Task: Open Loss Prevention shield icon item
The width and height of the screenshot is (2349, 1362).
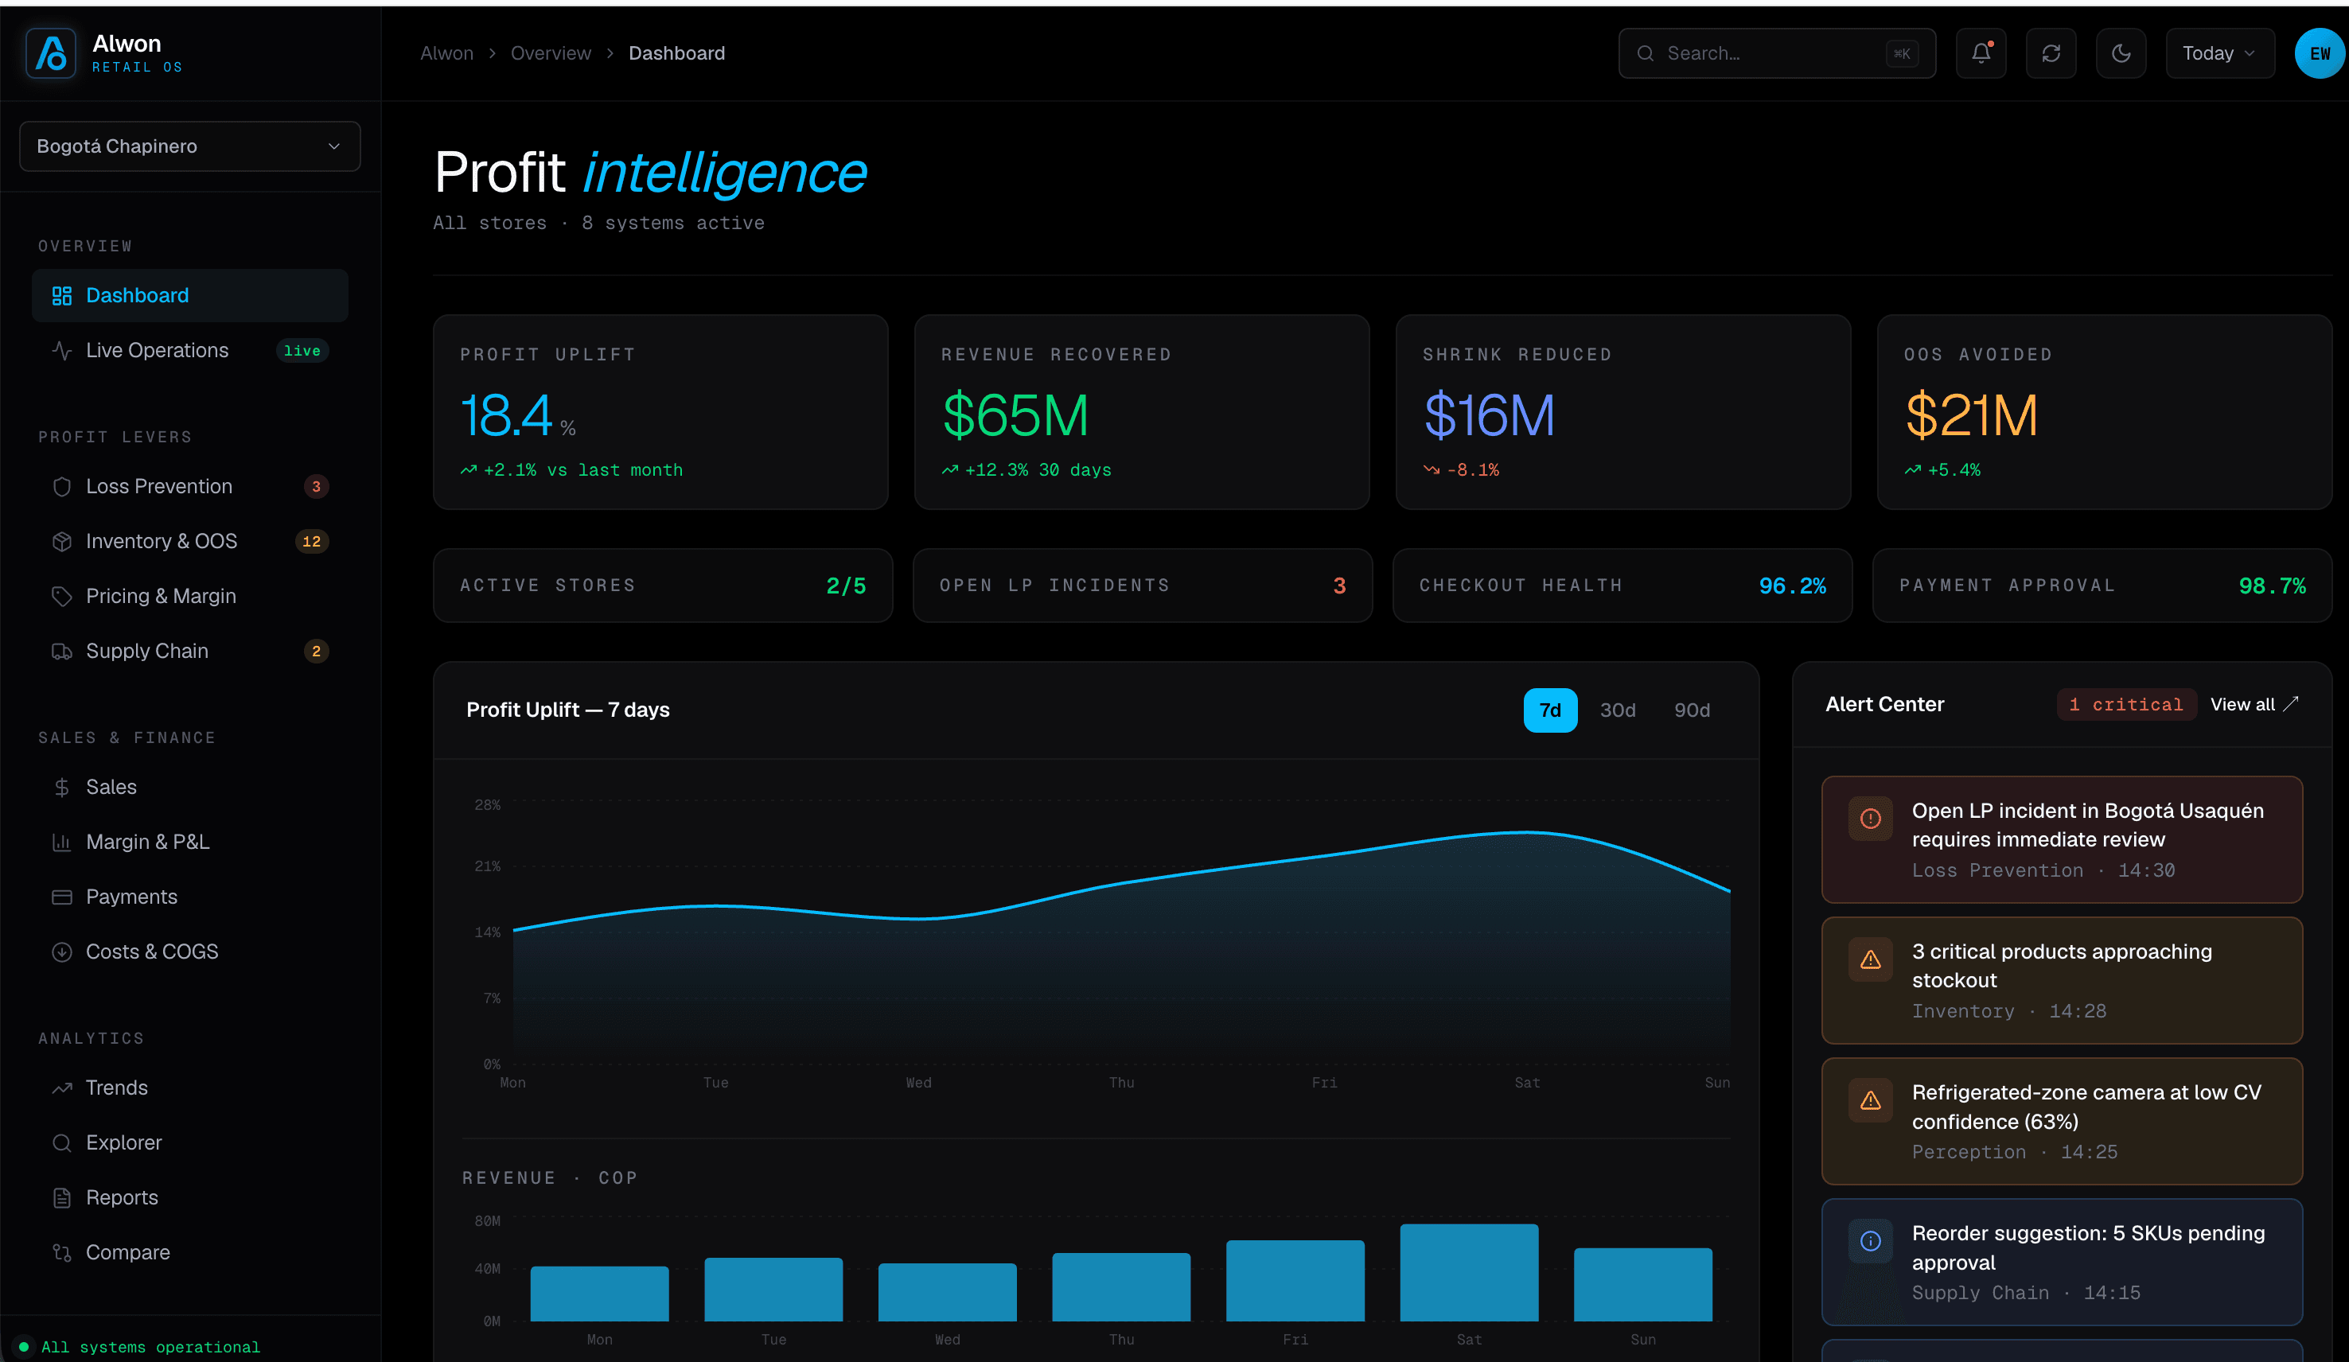Action: (61, 487)
